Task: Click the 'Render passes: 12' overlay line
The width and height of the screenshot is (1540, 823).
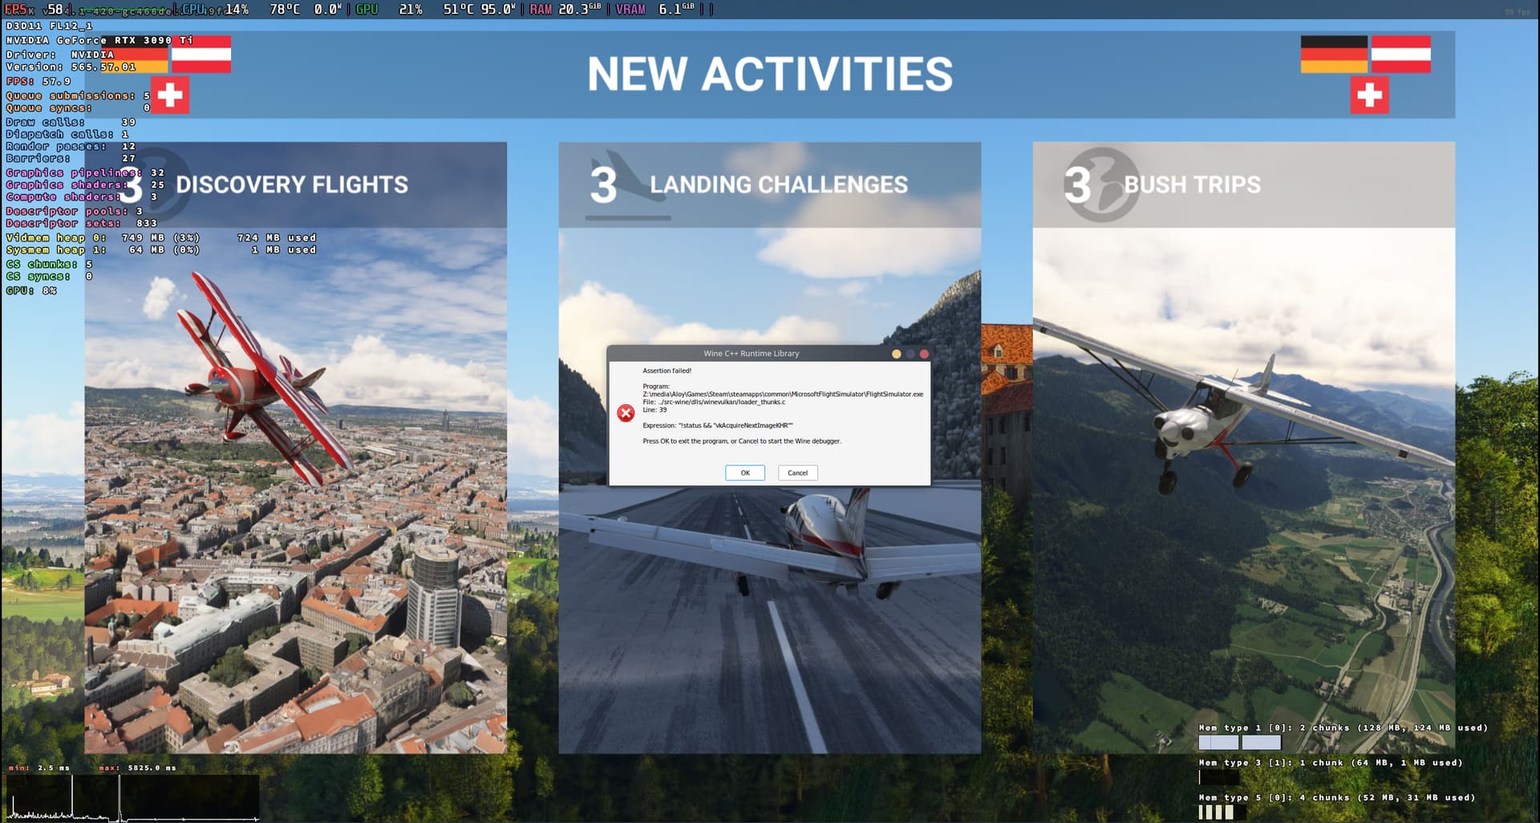Action: point(71,147)
